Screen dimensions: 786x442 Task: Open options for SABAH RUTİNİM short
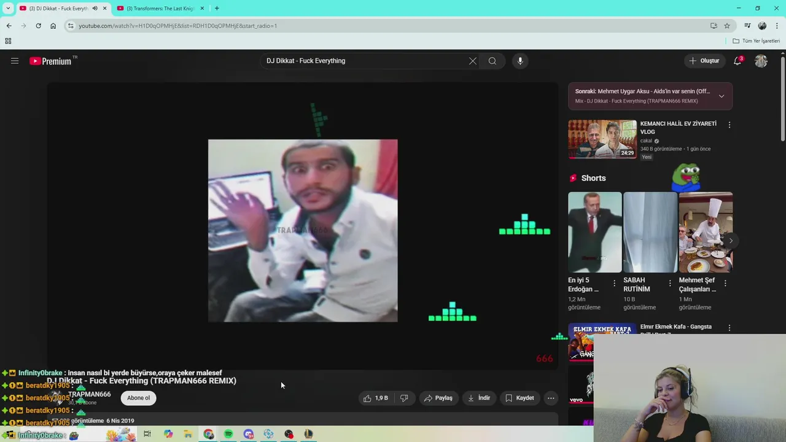point(670,284)
